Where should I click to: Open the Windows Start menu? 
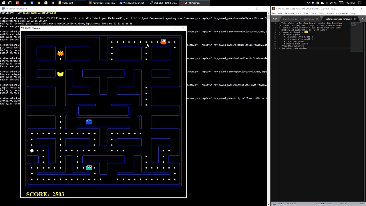tap(3, 3)
